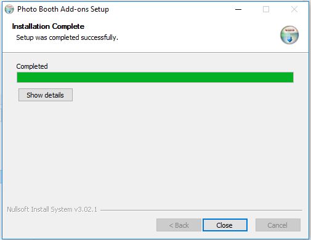The height and width of the screenshot is (240, 311).
Task: Click the greyed-out maximize window icon
Action: 266,9
